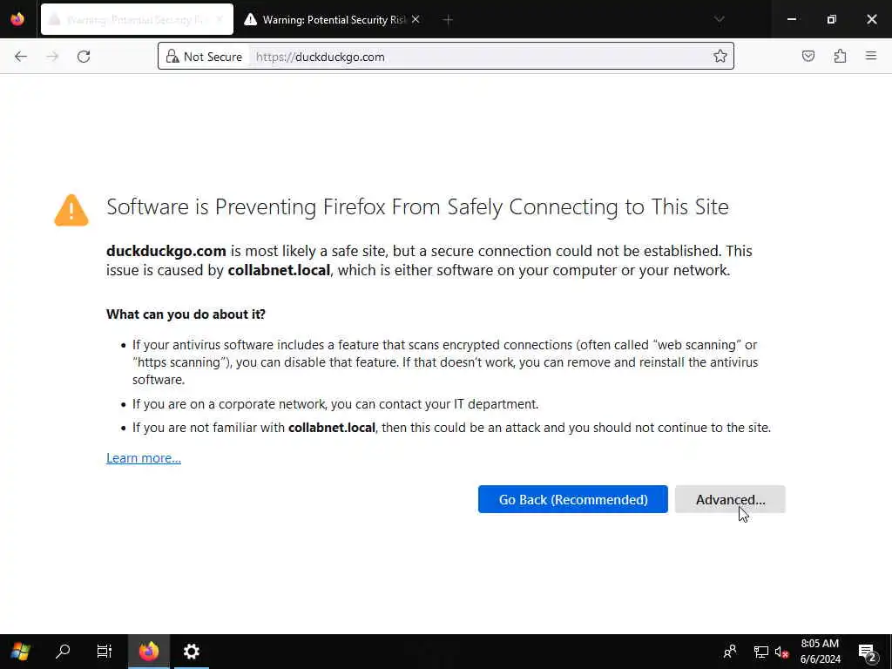This screenshot has height=669, width=892.
Task: Open the Extensions puzzle icon
Action: [x=840, y=57]
